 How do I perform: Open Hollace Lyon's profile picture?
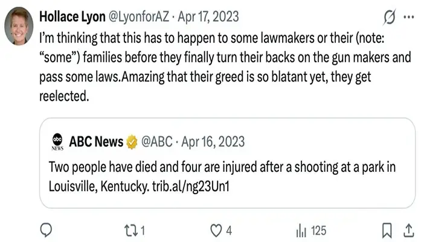pos(19,26)
